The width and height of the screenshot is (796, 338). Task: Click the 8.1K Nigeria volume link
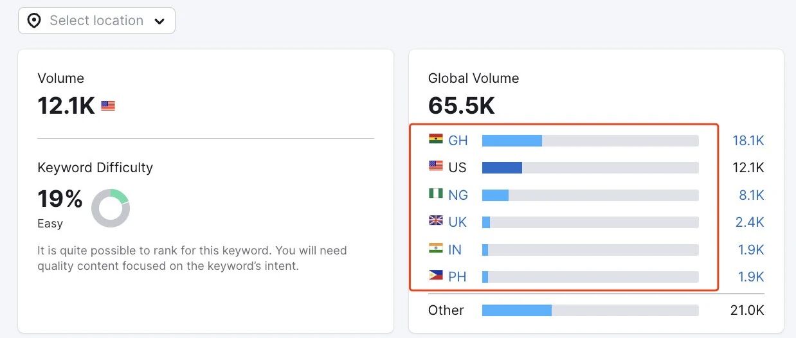[751, 195]
